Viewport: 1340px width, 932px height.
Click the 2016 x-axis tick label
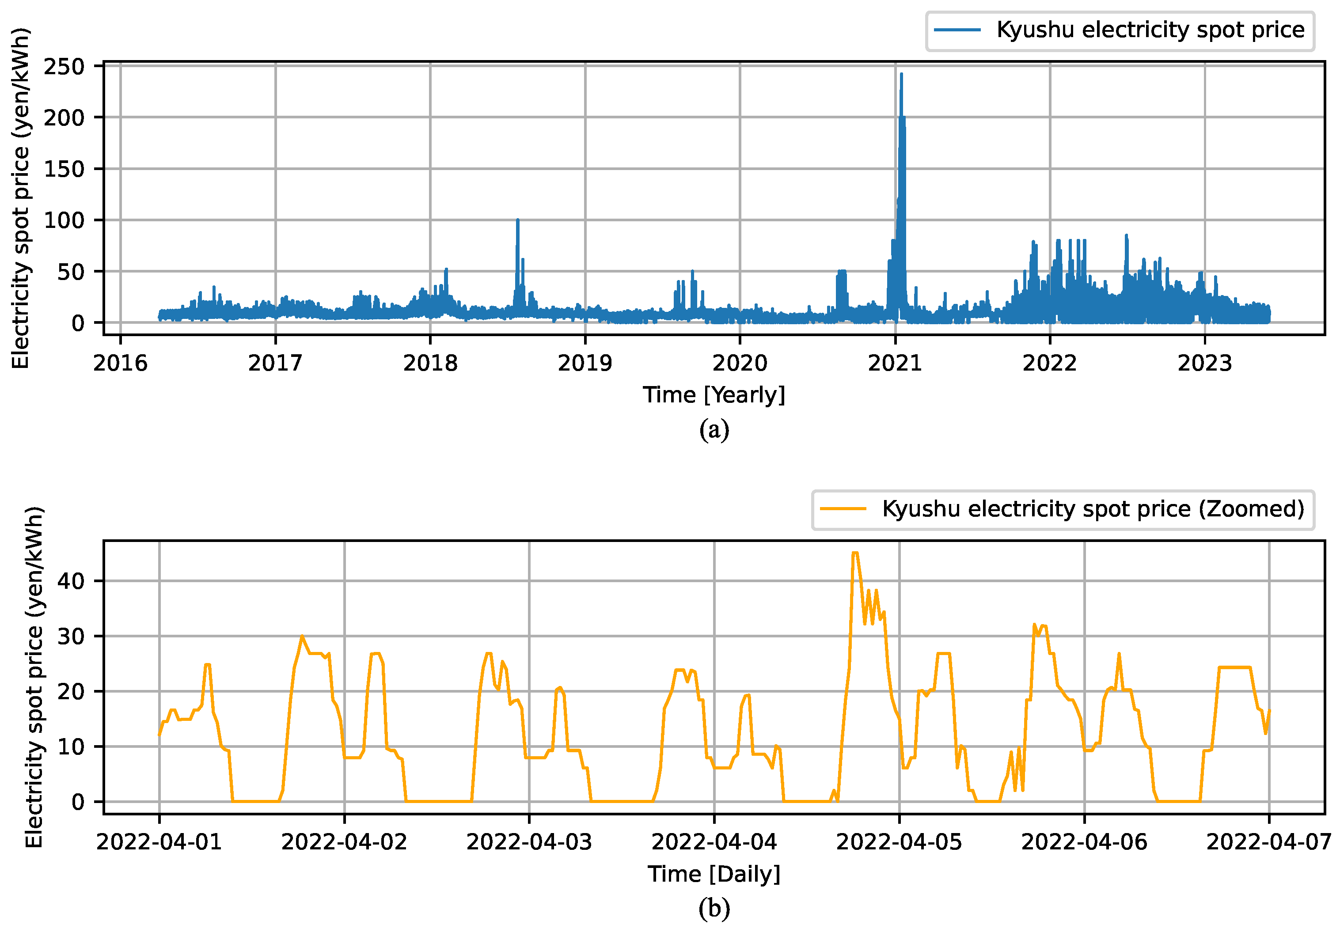click(120, 364)
